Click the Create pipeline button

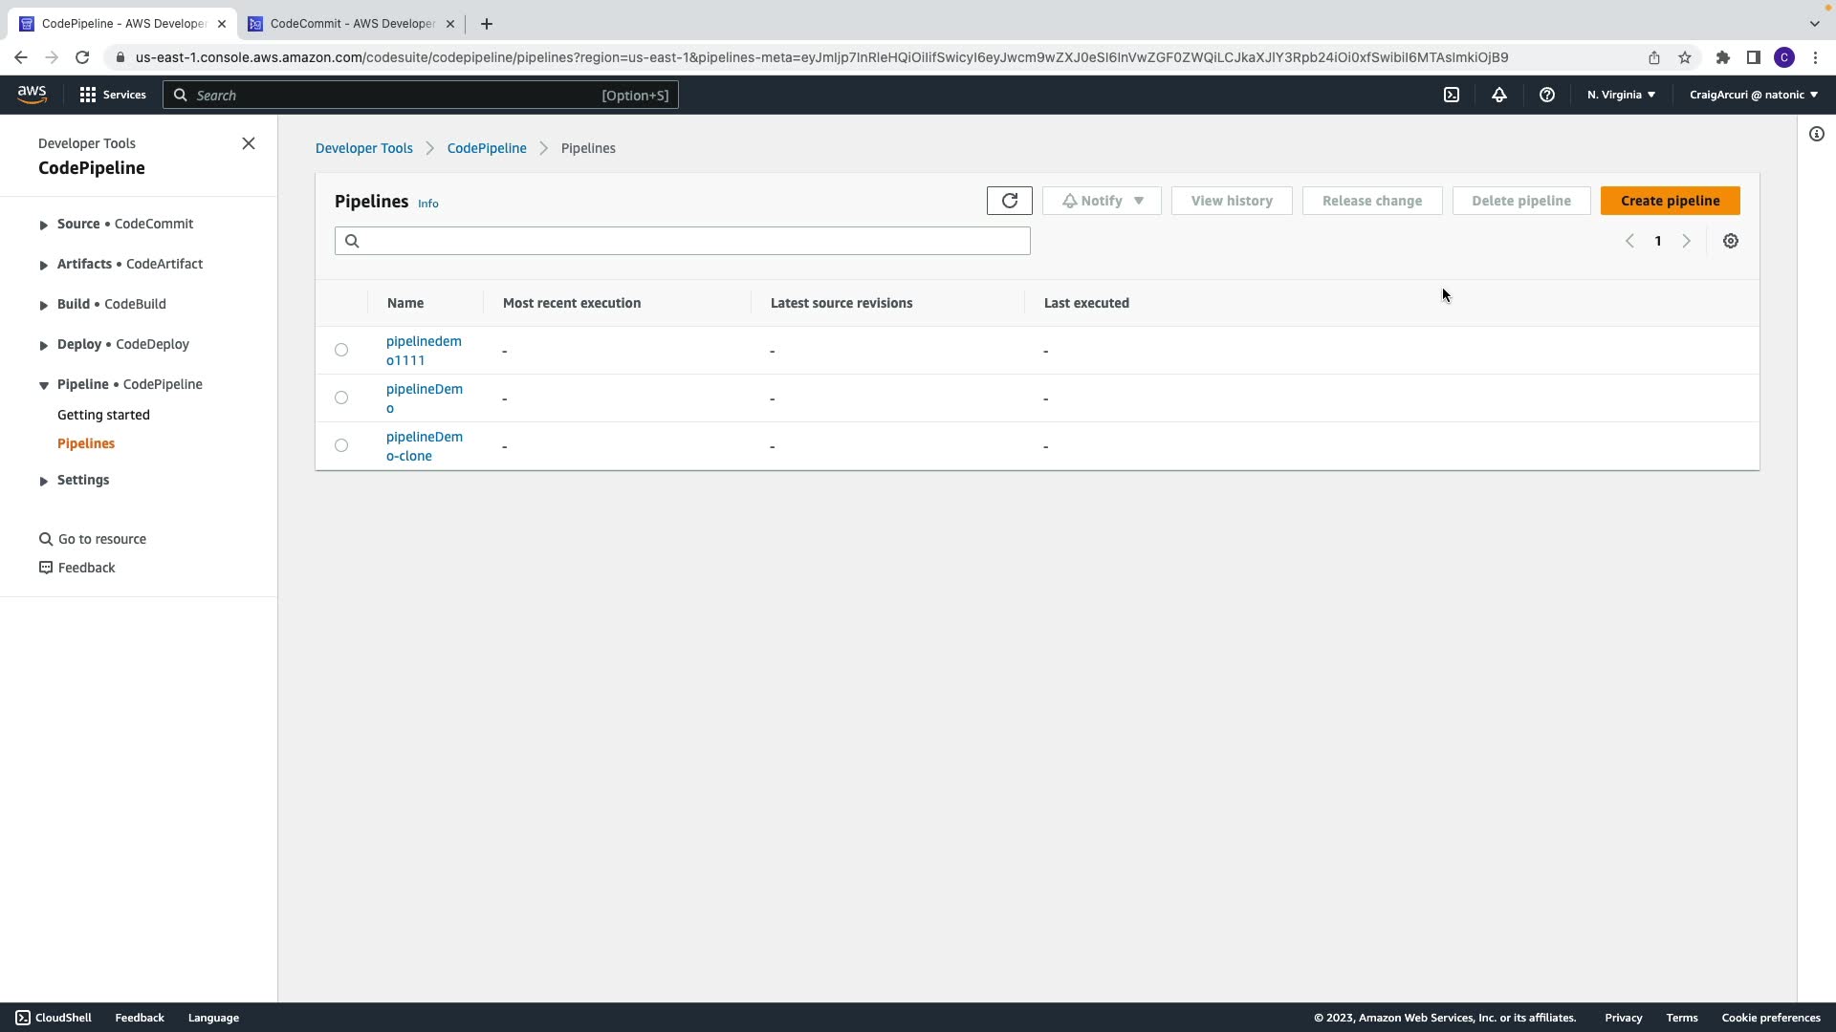(1670, 201)
